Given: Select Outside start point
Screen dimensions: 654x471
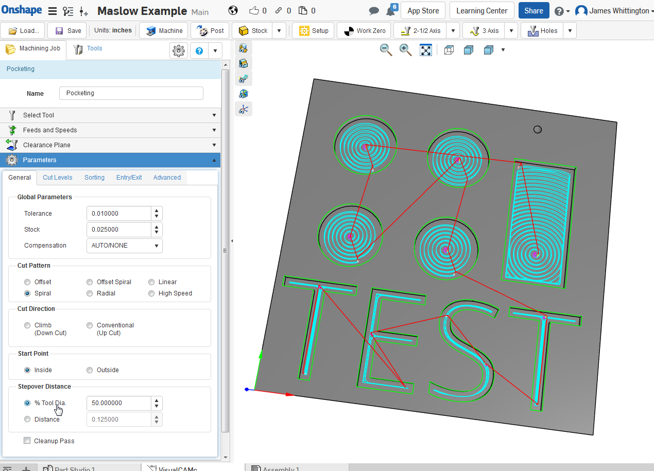Looking at the screenshot, I should tap(90, 370).
